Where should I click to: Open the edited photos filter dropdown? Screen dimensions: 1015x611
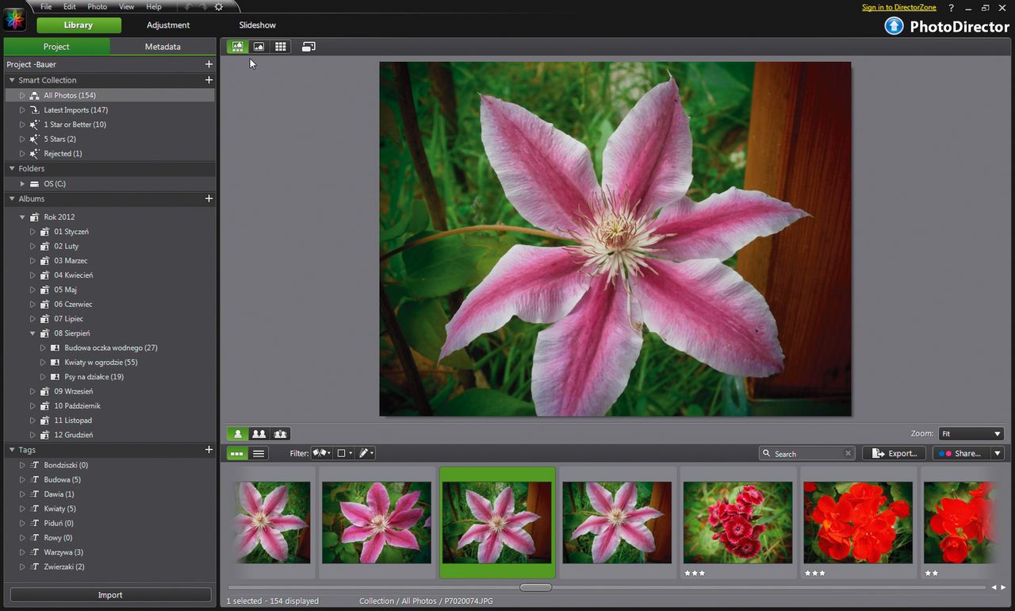(x=366, y=454)
